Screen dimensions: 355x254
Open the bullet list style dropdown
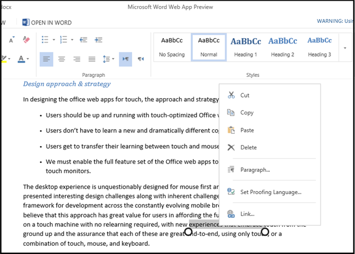coord(54,40)
